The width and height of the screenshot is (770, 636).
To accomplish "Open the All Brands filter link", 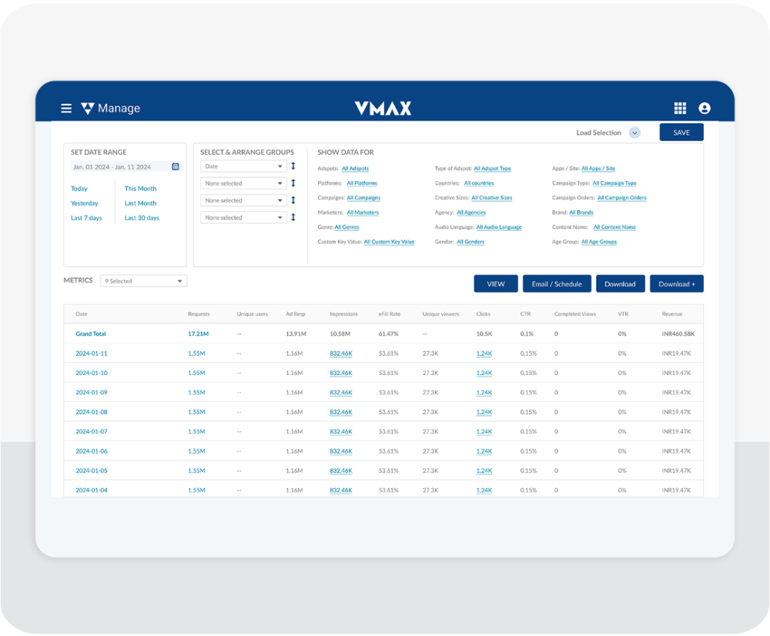I will pyautogui.click(x=581, y=213).
